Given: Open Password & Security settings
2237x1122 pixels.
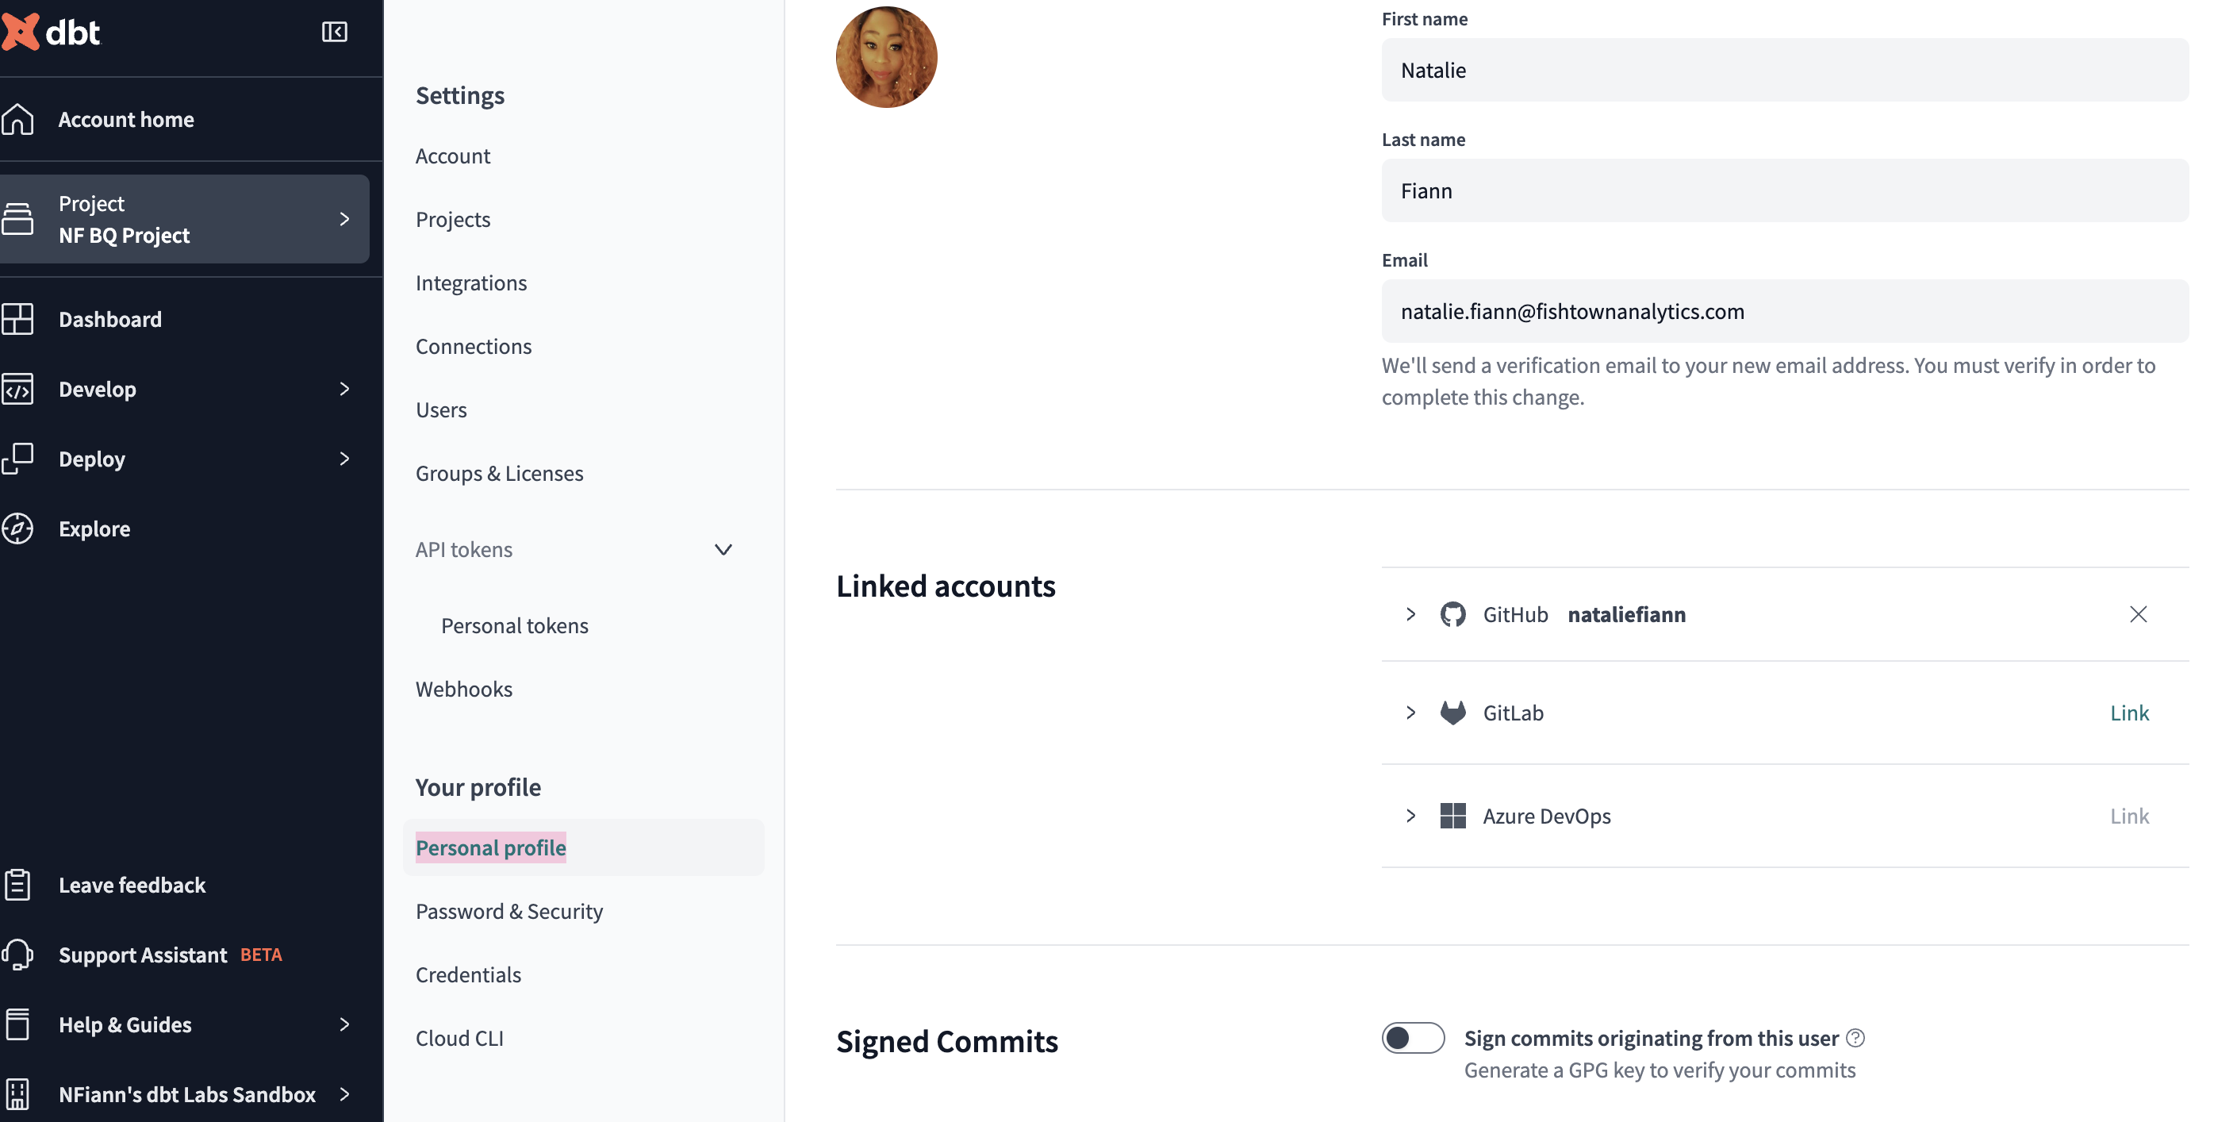Looking at the screenshot, I should 510,911.
